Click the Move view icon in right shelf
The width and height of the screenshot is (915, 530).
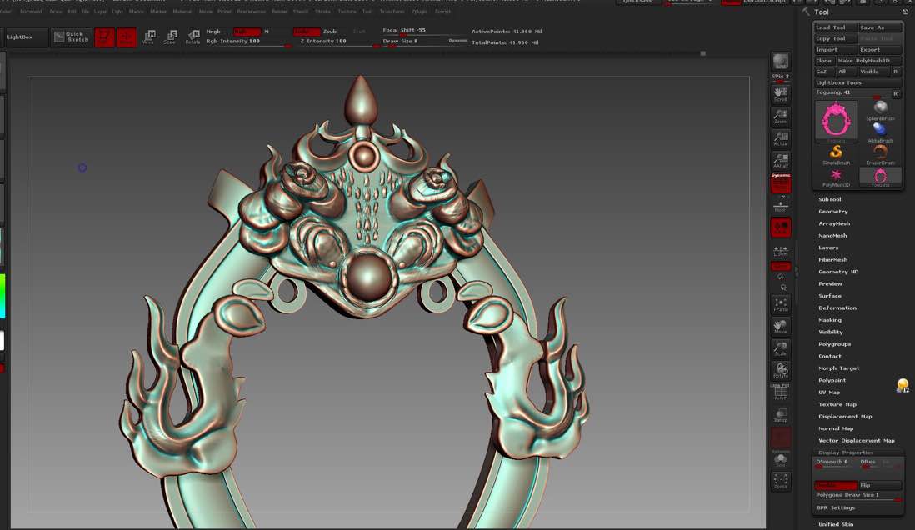pyautogui.click(x=781, y=327)
